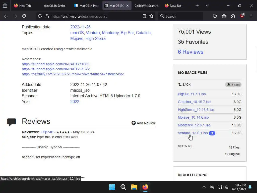Open the Save to Pocket icon
This screenshot has width=257, height=193.
(215, 16)
